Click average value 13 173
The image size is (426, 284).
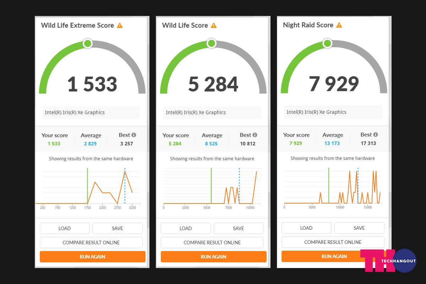click(332, 143)
